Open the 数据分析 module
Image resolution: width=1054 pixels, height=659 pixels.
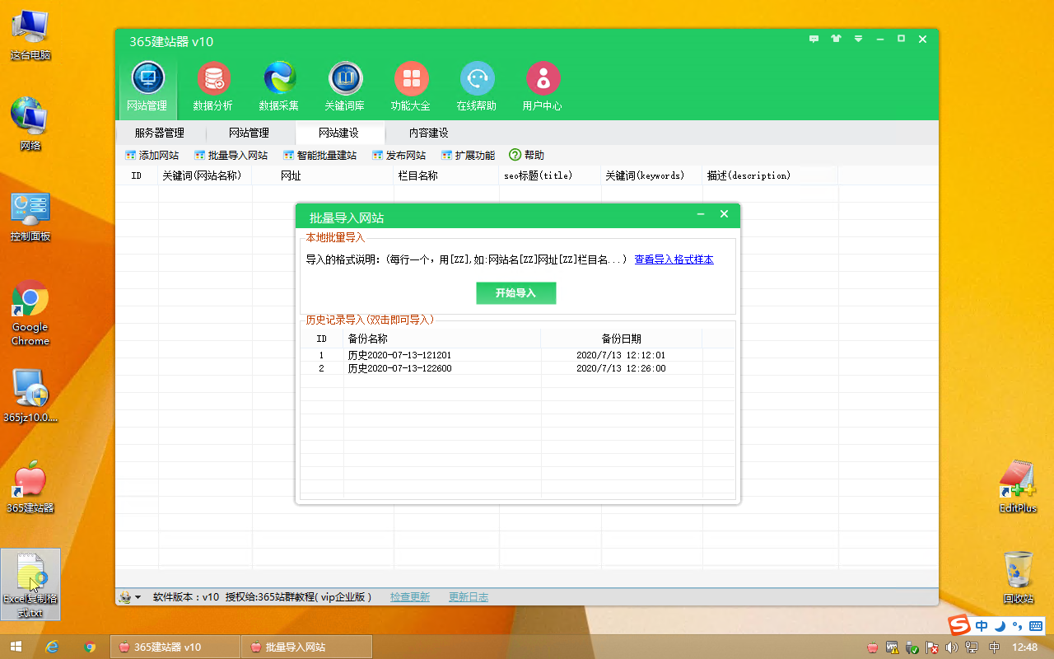[x=213, y=86]
